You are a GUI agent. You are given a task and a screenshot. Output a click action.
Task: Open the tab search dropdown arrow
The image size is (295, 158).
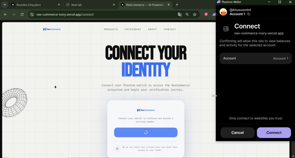tap(4, 5)
